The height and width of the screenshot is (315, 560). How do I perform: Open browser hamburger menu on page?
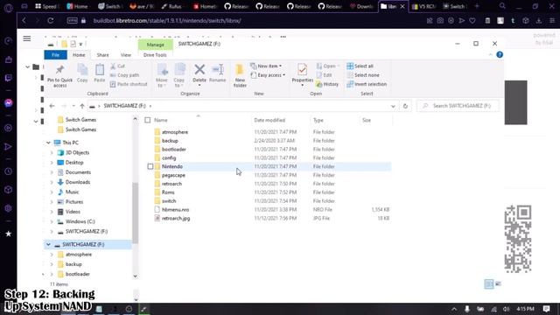coord(27,38)
